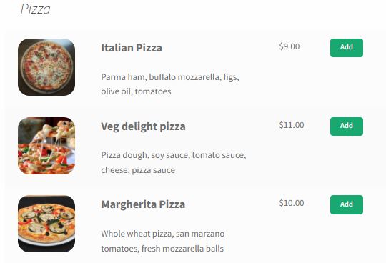
Task: Select the Margherita Pizza title
Action: click(143, 204)
